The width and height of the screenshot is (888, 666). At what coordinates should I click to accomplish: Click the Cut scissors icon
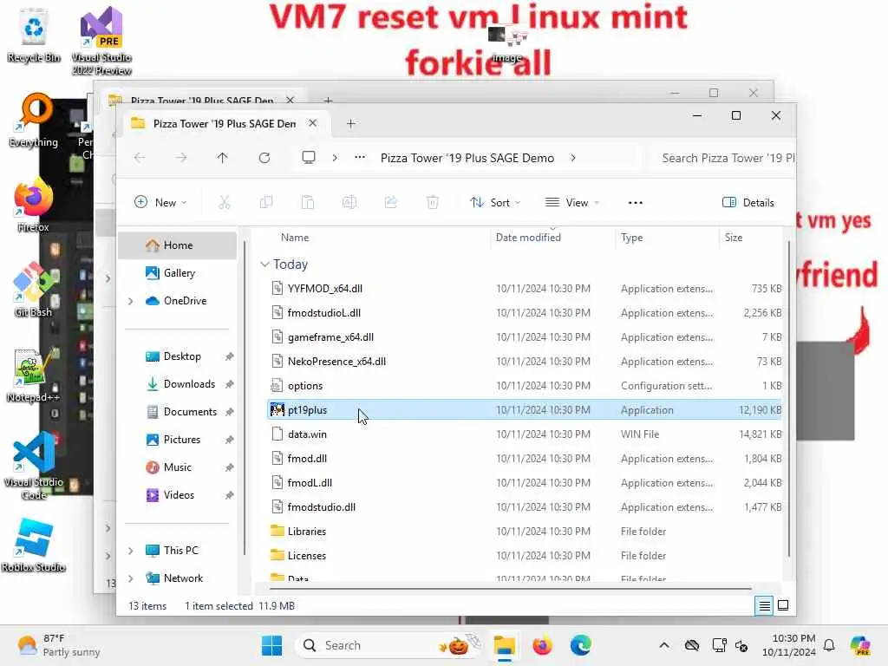(225, 202)
